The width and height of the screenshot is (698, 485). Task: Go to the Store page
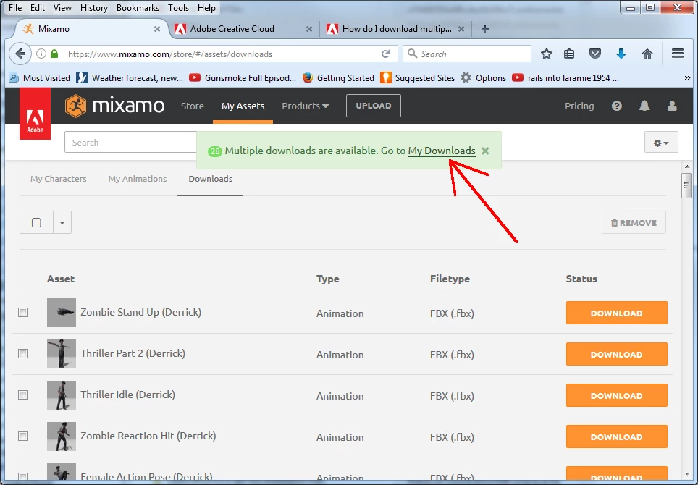pos(193,106)
